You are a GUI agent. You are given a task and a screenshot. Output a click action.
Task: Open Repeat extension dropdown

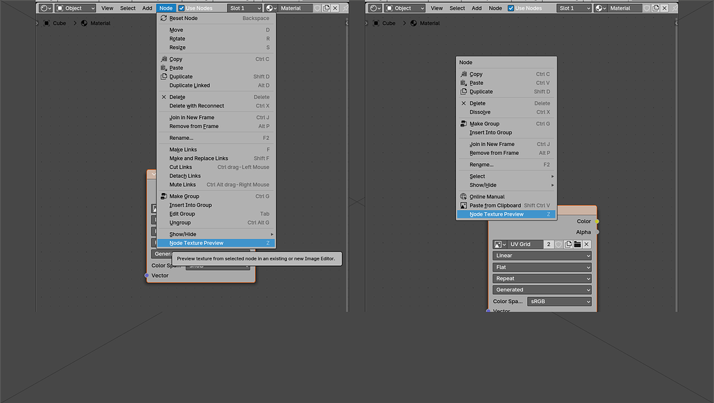pyautogui.click(x=542, y=279)
